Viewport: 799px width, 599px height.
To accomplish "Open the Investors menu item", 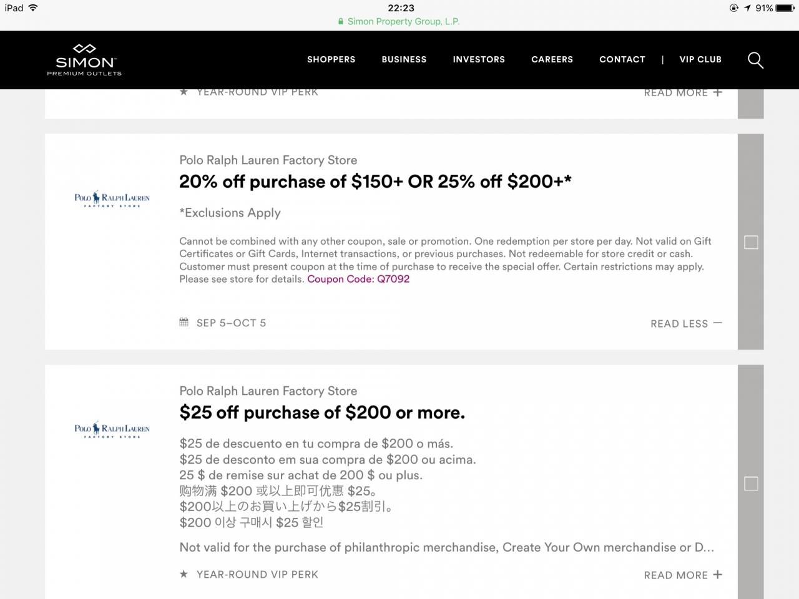I will tap(479, 59).
